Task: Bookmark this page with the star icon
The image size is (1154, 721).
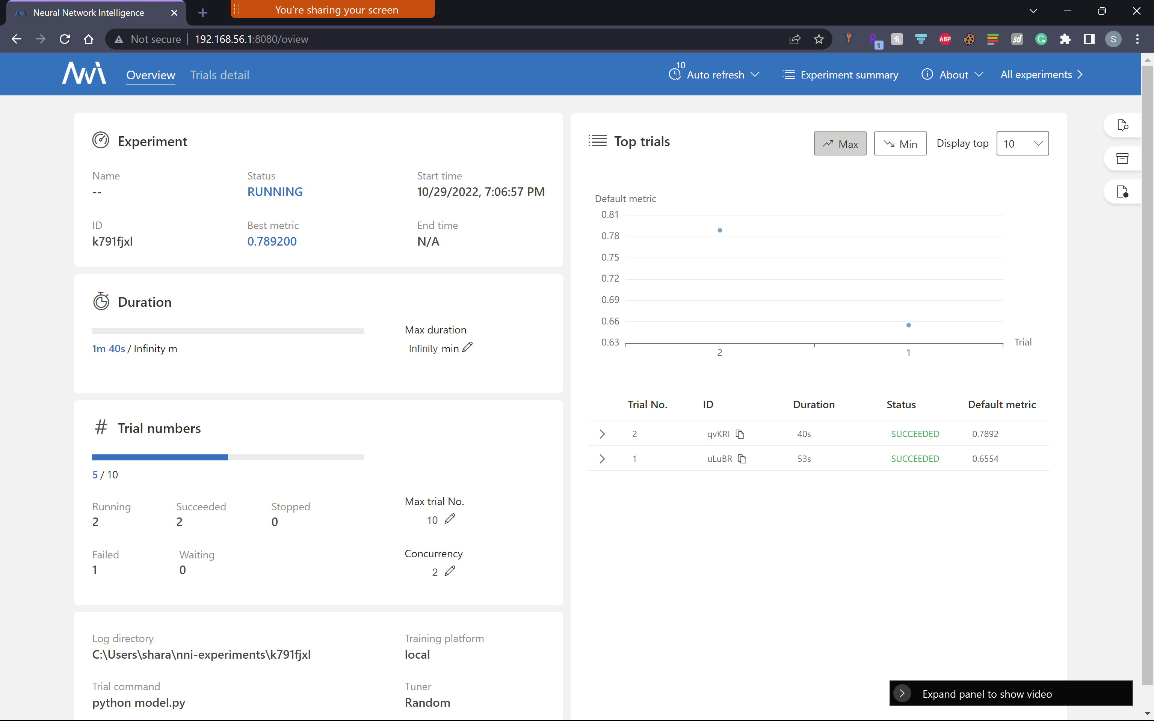Action: pyautogui.click(x=819, y=39)
